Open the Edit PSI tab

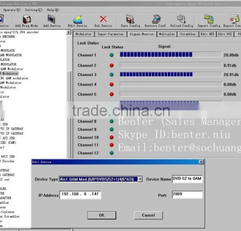tap(225, 34)
